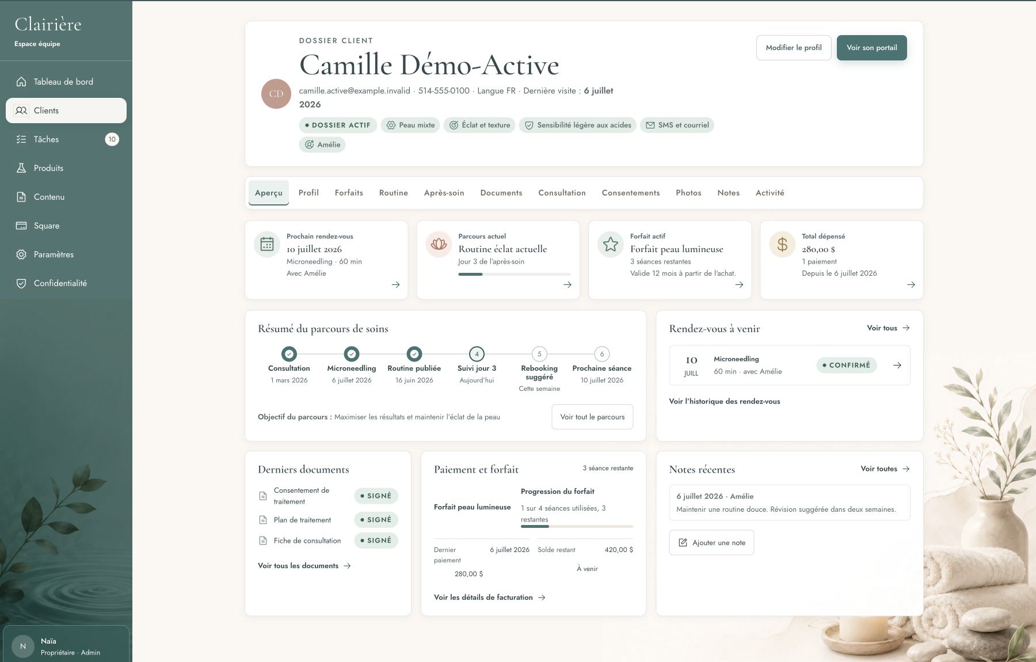The image size is (1036, 662).
Task: Click the Clients people icon in sidebar
Action: coord(21,111)
